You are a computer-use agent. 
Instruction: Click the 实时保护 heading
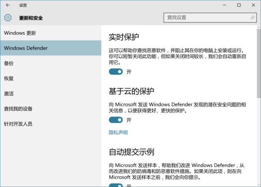(124, 37)
